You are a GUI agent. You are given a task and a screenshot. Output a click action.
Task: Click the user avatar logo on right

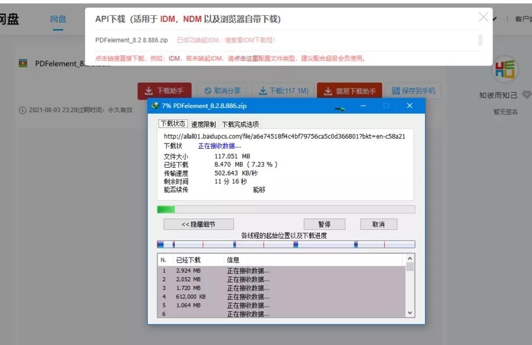[x=504, y=70]
